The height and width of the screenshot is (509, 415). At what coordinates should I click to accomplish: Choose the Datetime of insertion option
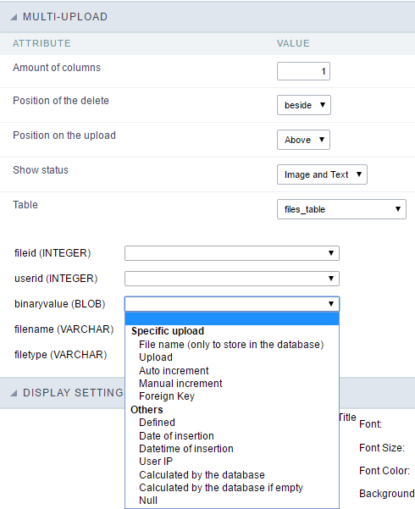186,449
